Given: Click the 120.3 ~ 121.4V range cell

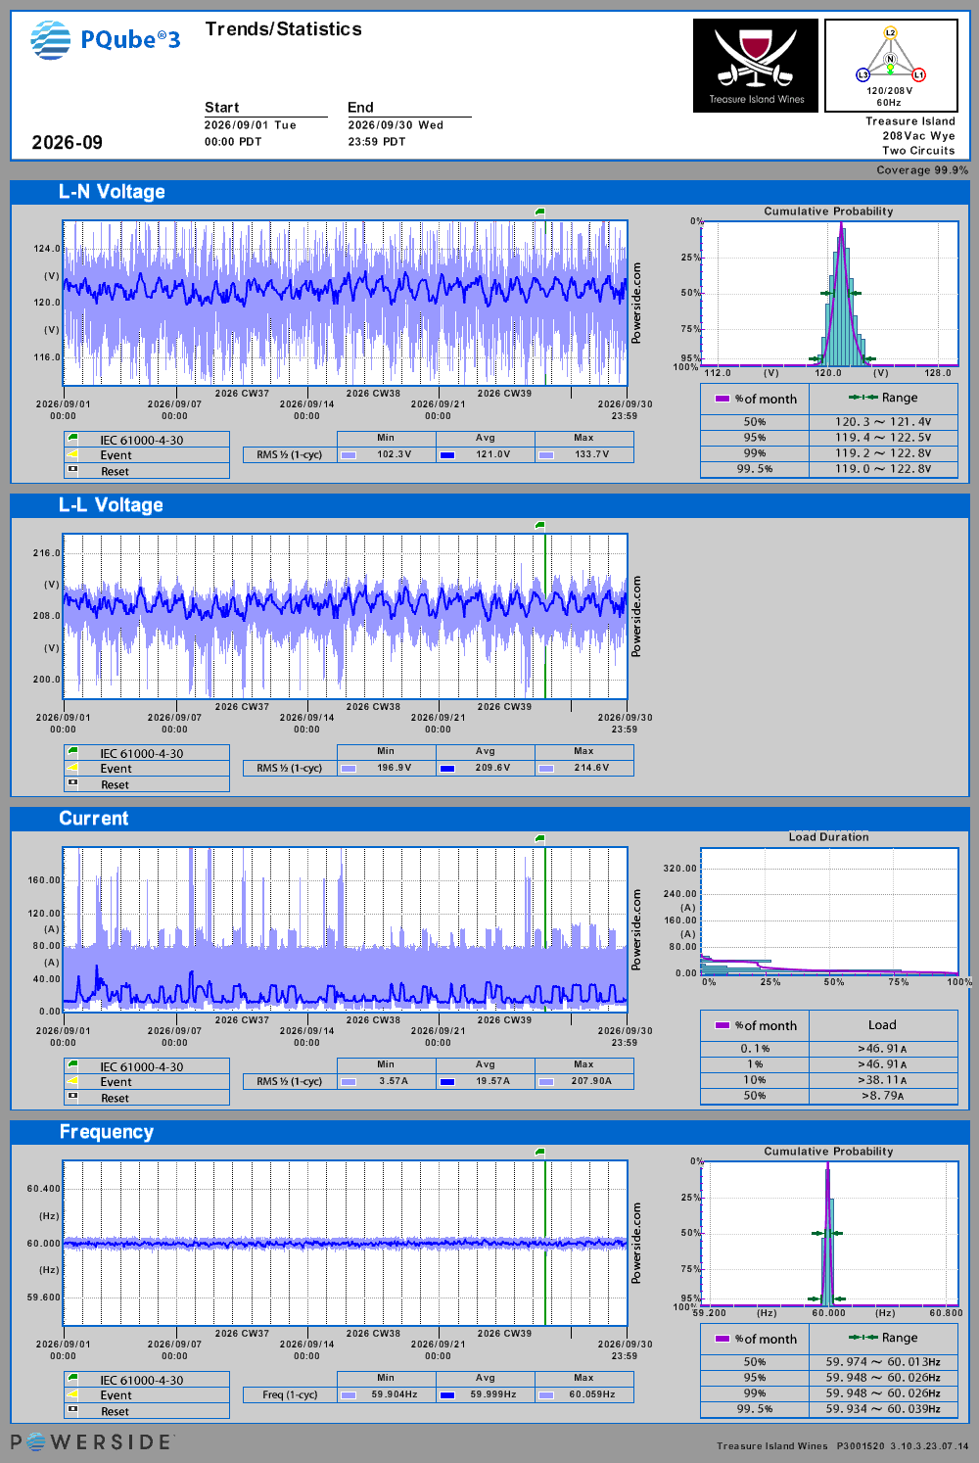Looking at the screenshot, I should click(883, 422).
